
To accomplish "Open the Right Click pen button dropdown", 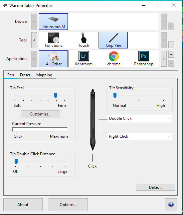I will 140,136.
